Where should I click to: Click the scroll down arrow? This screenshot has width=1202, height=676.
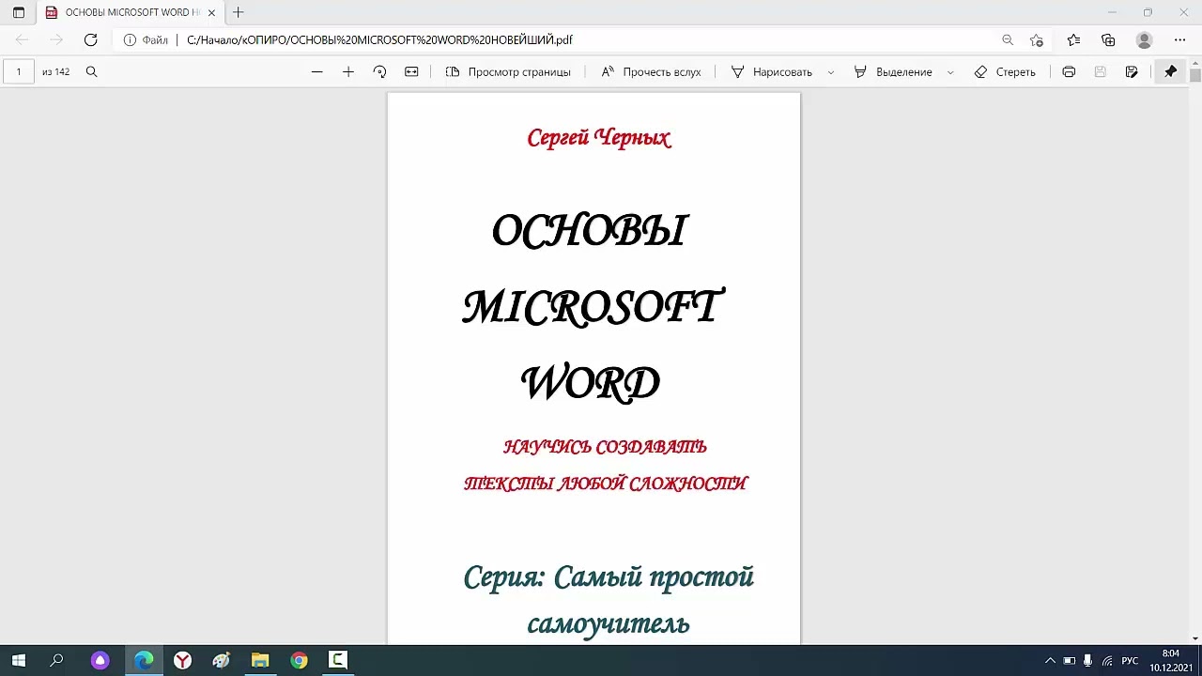1195,638
